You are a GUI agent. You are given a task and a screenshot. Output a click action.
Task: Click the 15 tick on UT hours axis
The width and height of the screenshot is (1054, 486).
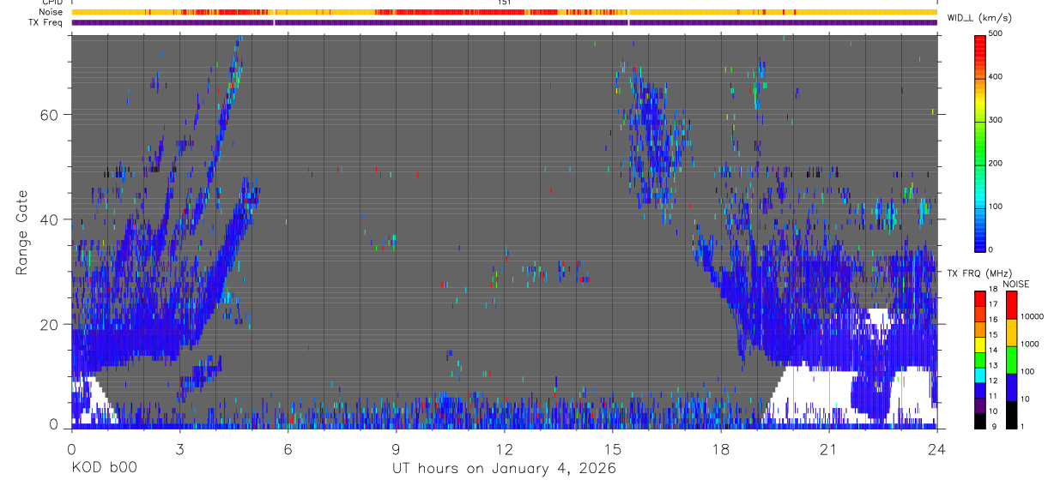[x=612, y=448]
